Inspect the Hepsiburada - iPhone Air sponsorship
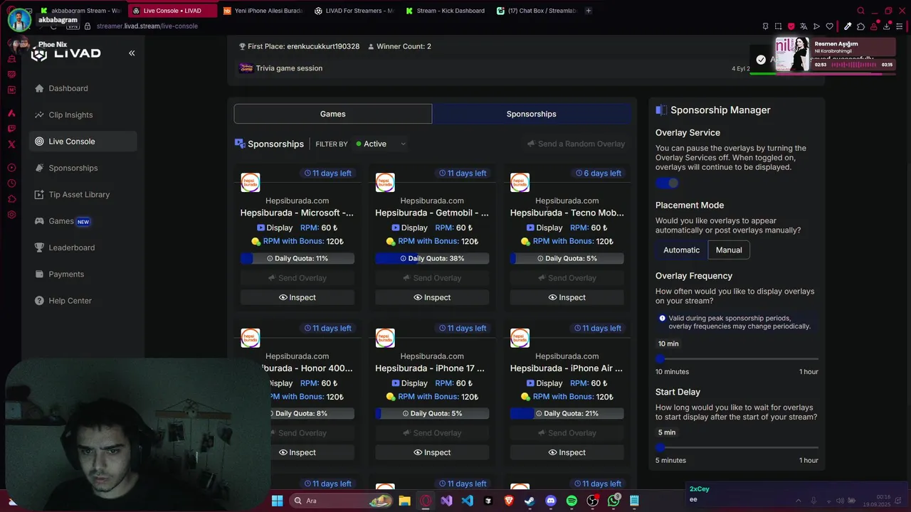This screenshot has height=512, width=911. point(567,452)
